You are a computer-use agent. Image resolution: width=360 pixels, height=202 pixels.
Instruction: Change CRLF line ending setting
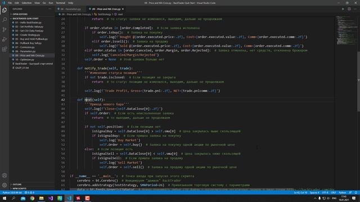[x=334, y=192]
